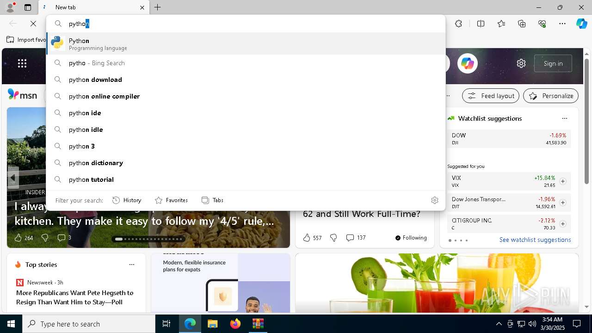Click Import favorites bookmark item
The image size is (592, 333).
[27, 40]
